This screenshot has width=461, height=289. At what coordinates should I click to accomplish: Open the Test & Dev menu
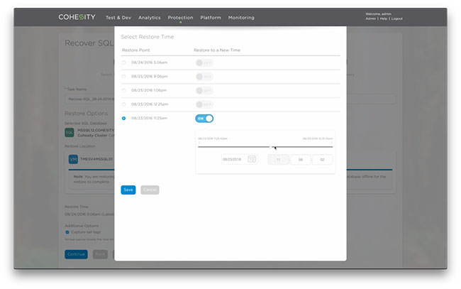click(118, 17)
